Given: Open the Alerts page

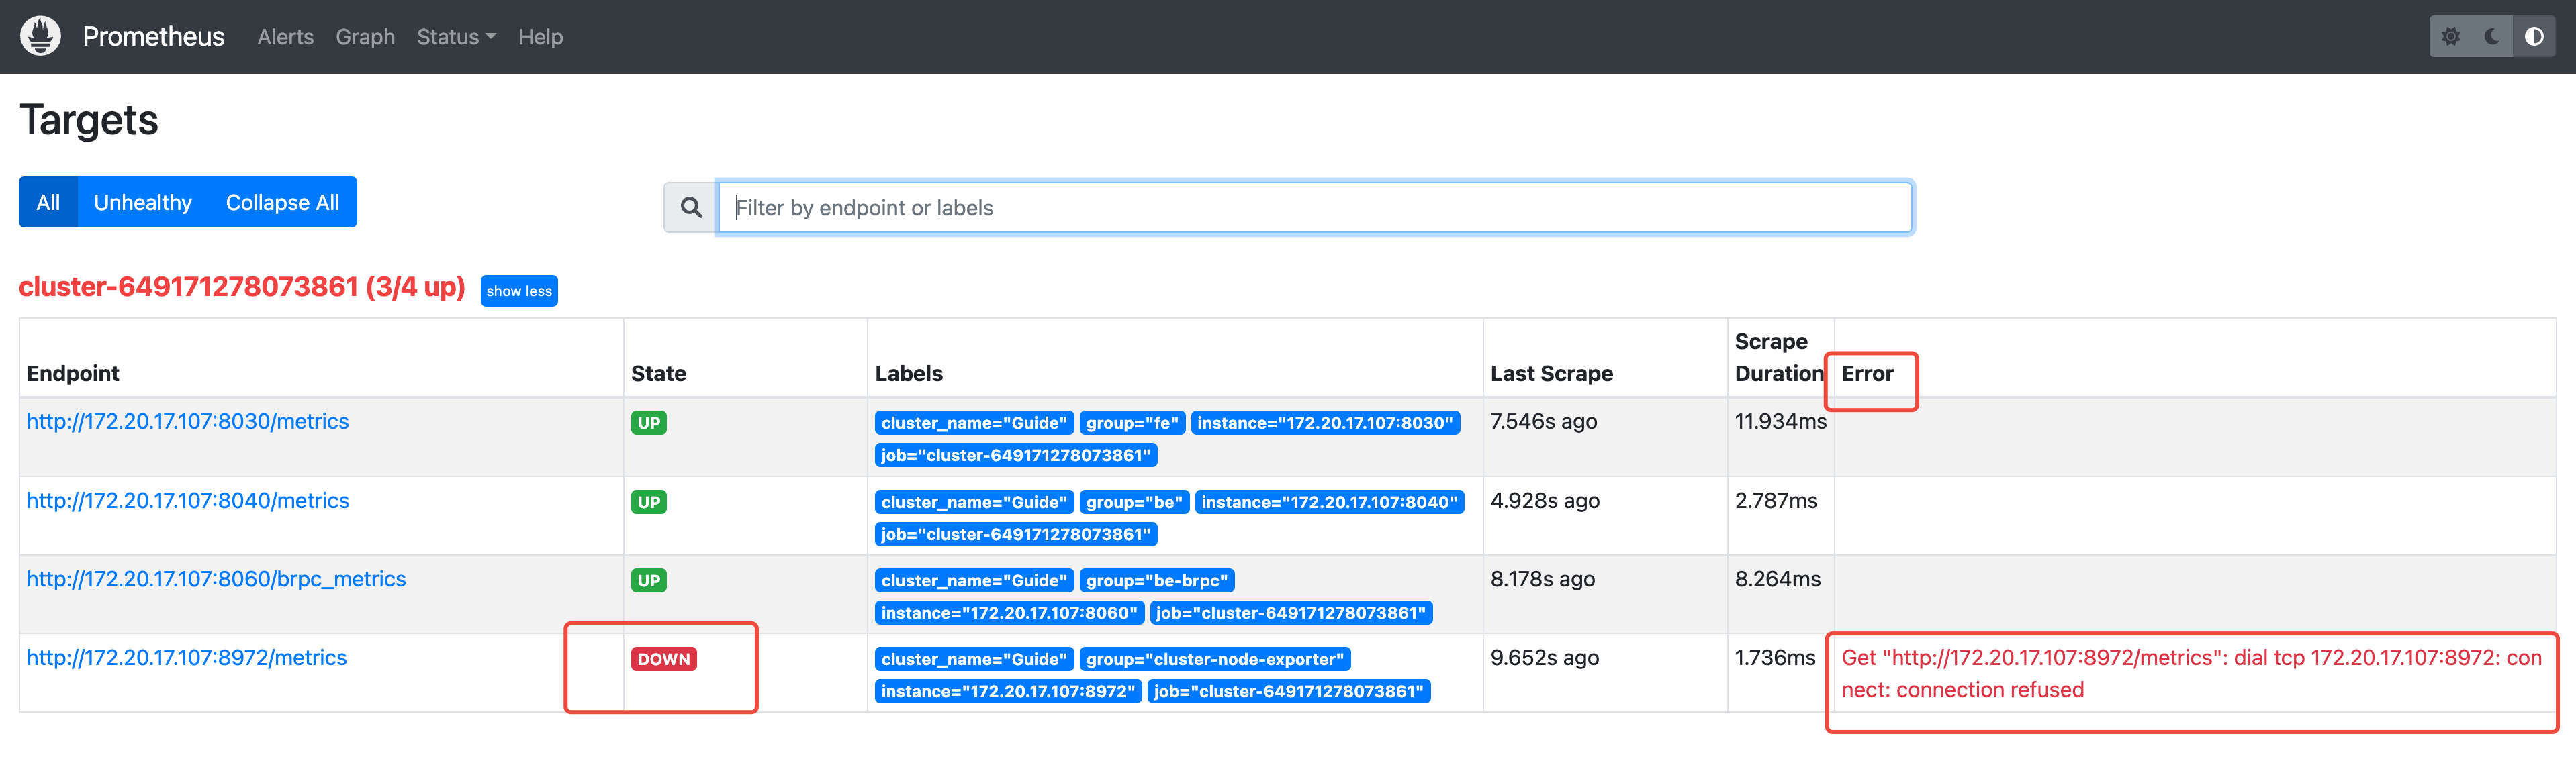Looking at the screenshot, I should (285, 37).
